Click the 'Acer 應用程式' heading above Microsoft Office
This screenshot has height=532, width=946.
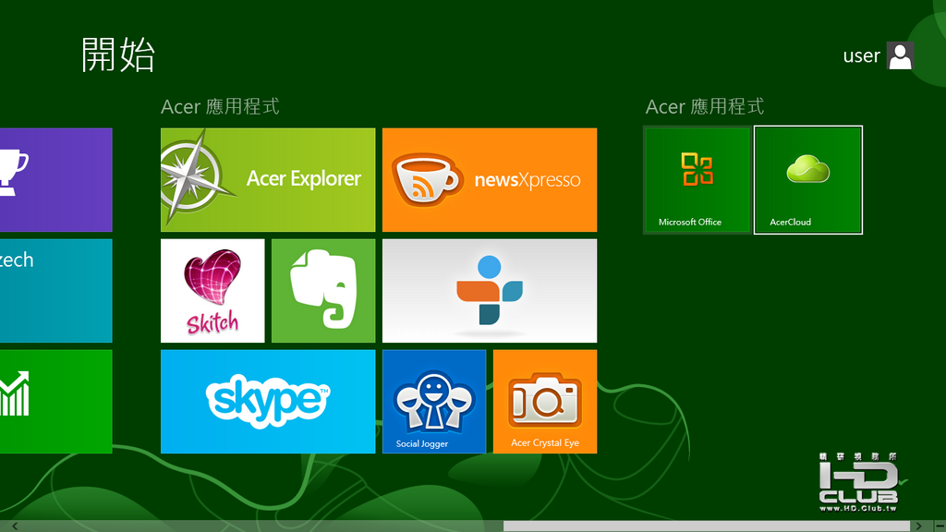coord(705,107)
